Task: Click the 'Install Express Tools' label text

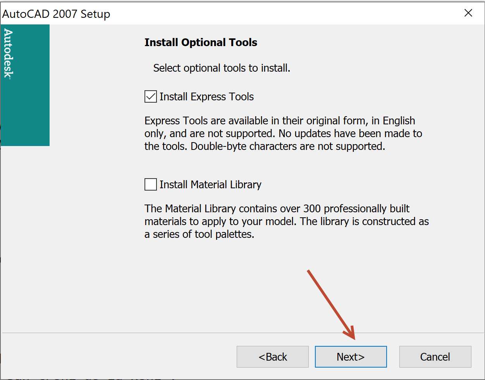Action: [x=206, y=97]
